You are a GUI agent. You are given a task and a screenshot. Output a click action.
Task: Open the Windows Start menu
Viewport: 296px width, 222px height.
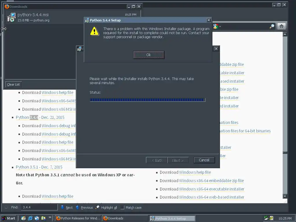tap(9, 218)
